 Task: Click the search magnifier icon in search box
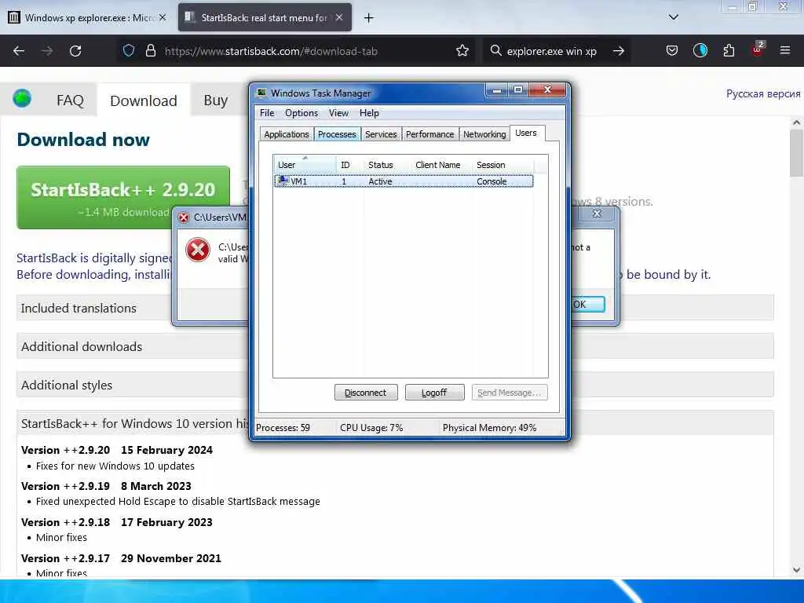(495, 51)
